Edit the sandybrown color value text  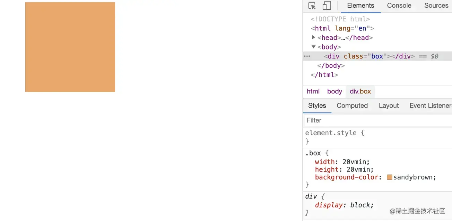(x=412, y=177)
